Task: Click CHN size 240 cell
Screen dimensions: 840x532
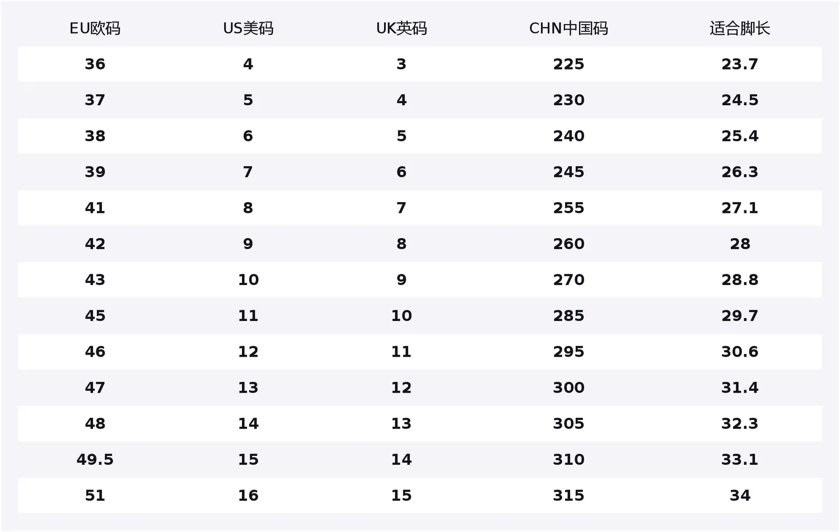Action: pyautogui.click(x=568, y=136)
